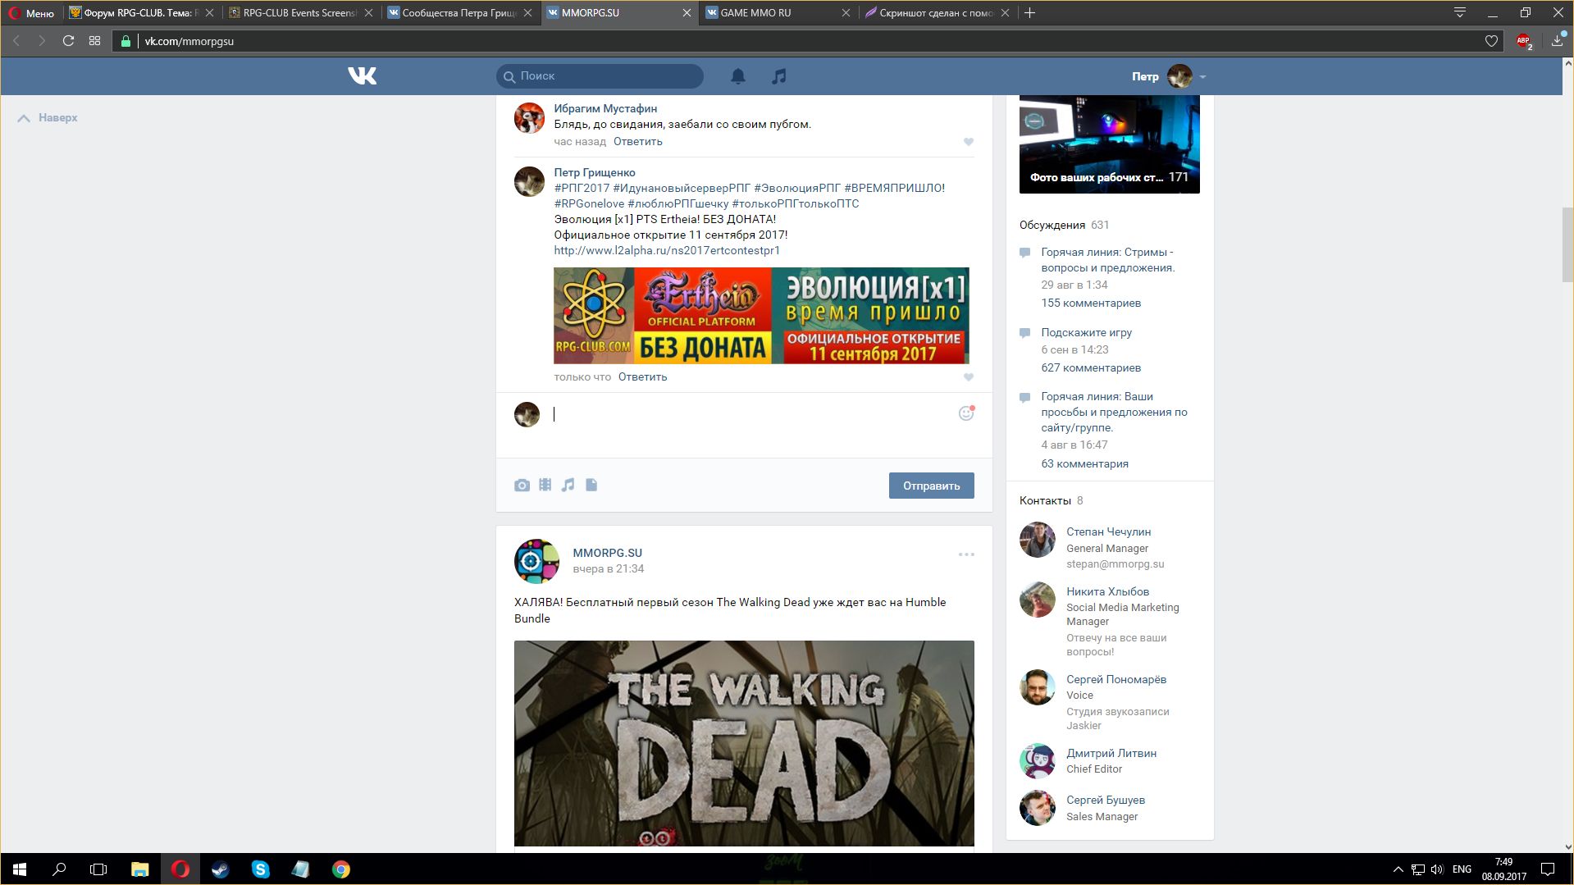Open the emoji picker in comment box
1574x885 pixels.
point(966,413)
